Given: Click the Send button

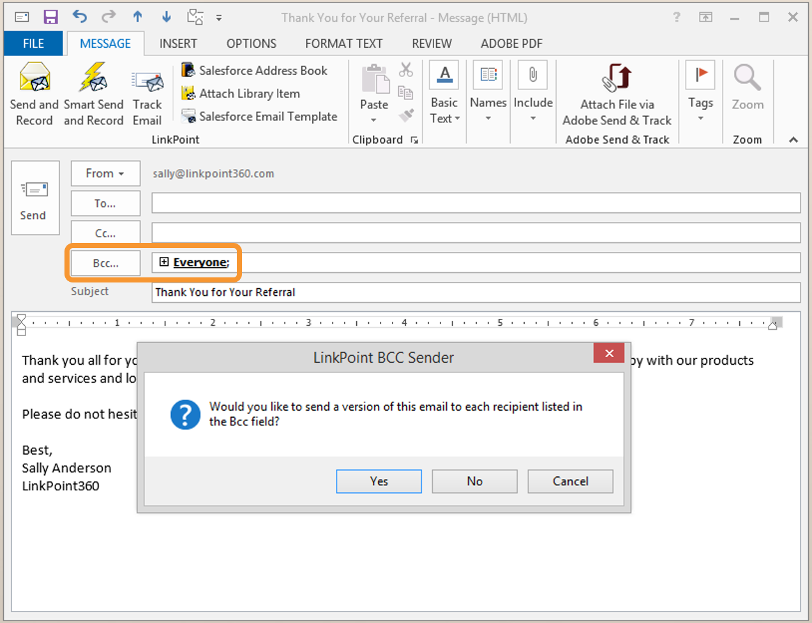Looking at the screenshot, I should (35, 198).
